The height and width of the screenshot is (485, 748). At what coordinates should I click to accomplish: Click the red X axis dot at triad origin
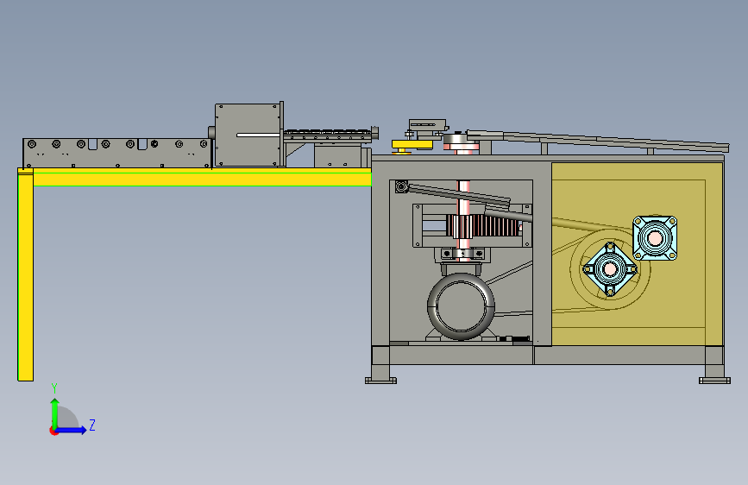pyautogui.click(x=53, y=431)
